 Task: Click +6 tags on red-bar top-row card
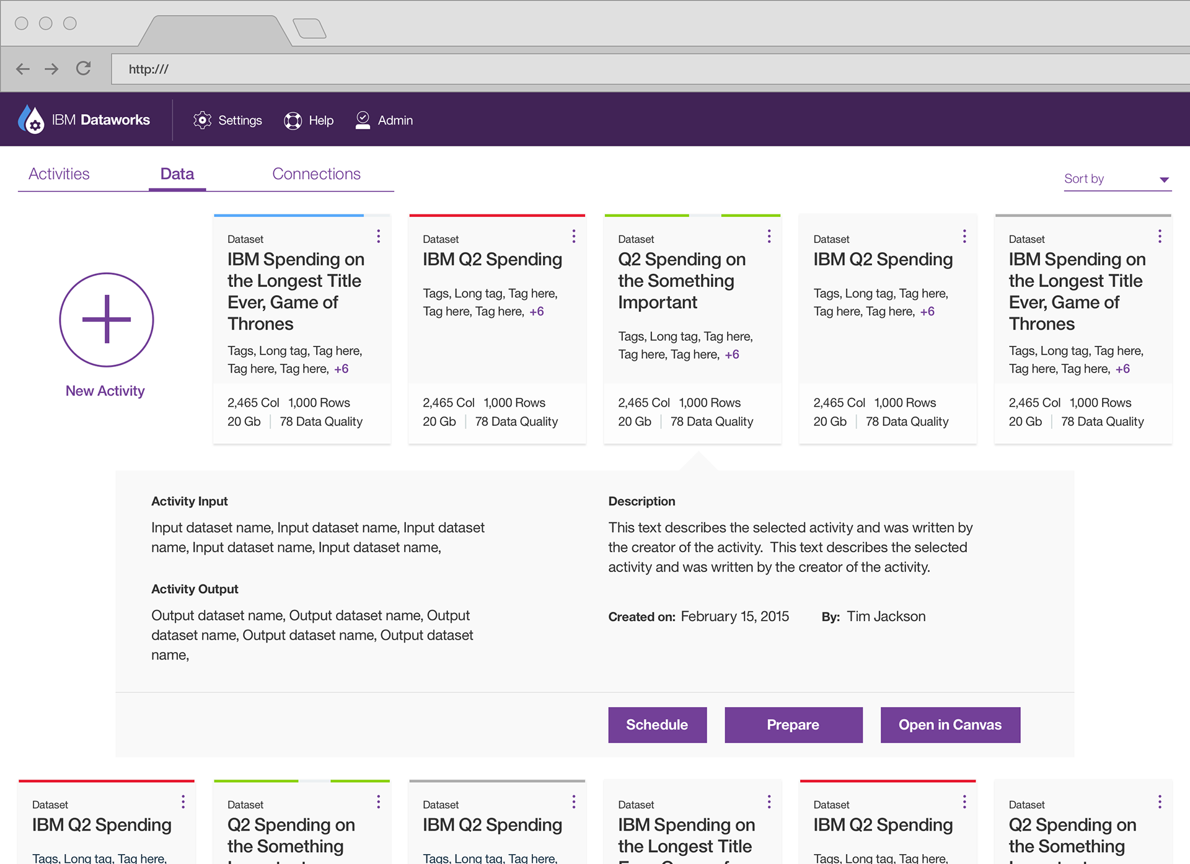coord(537,312)
